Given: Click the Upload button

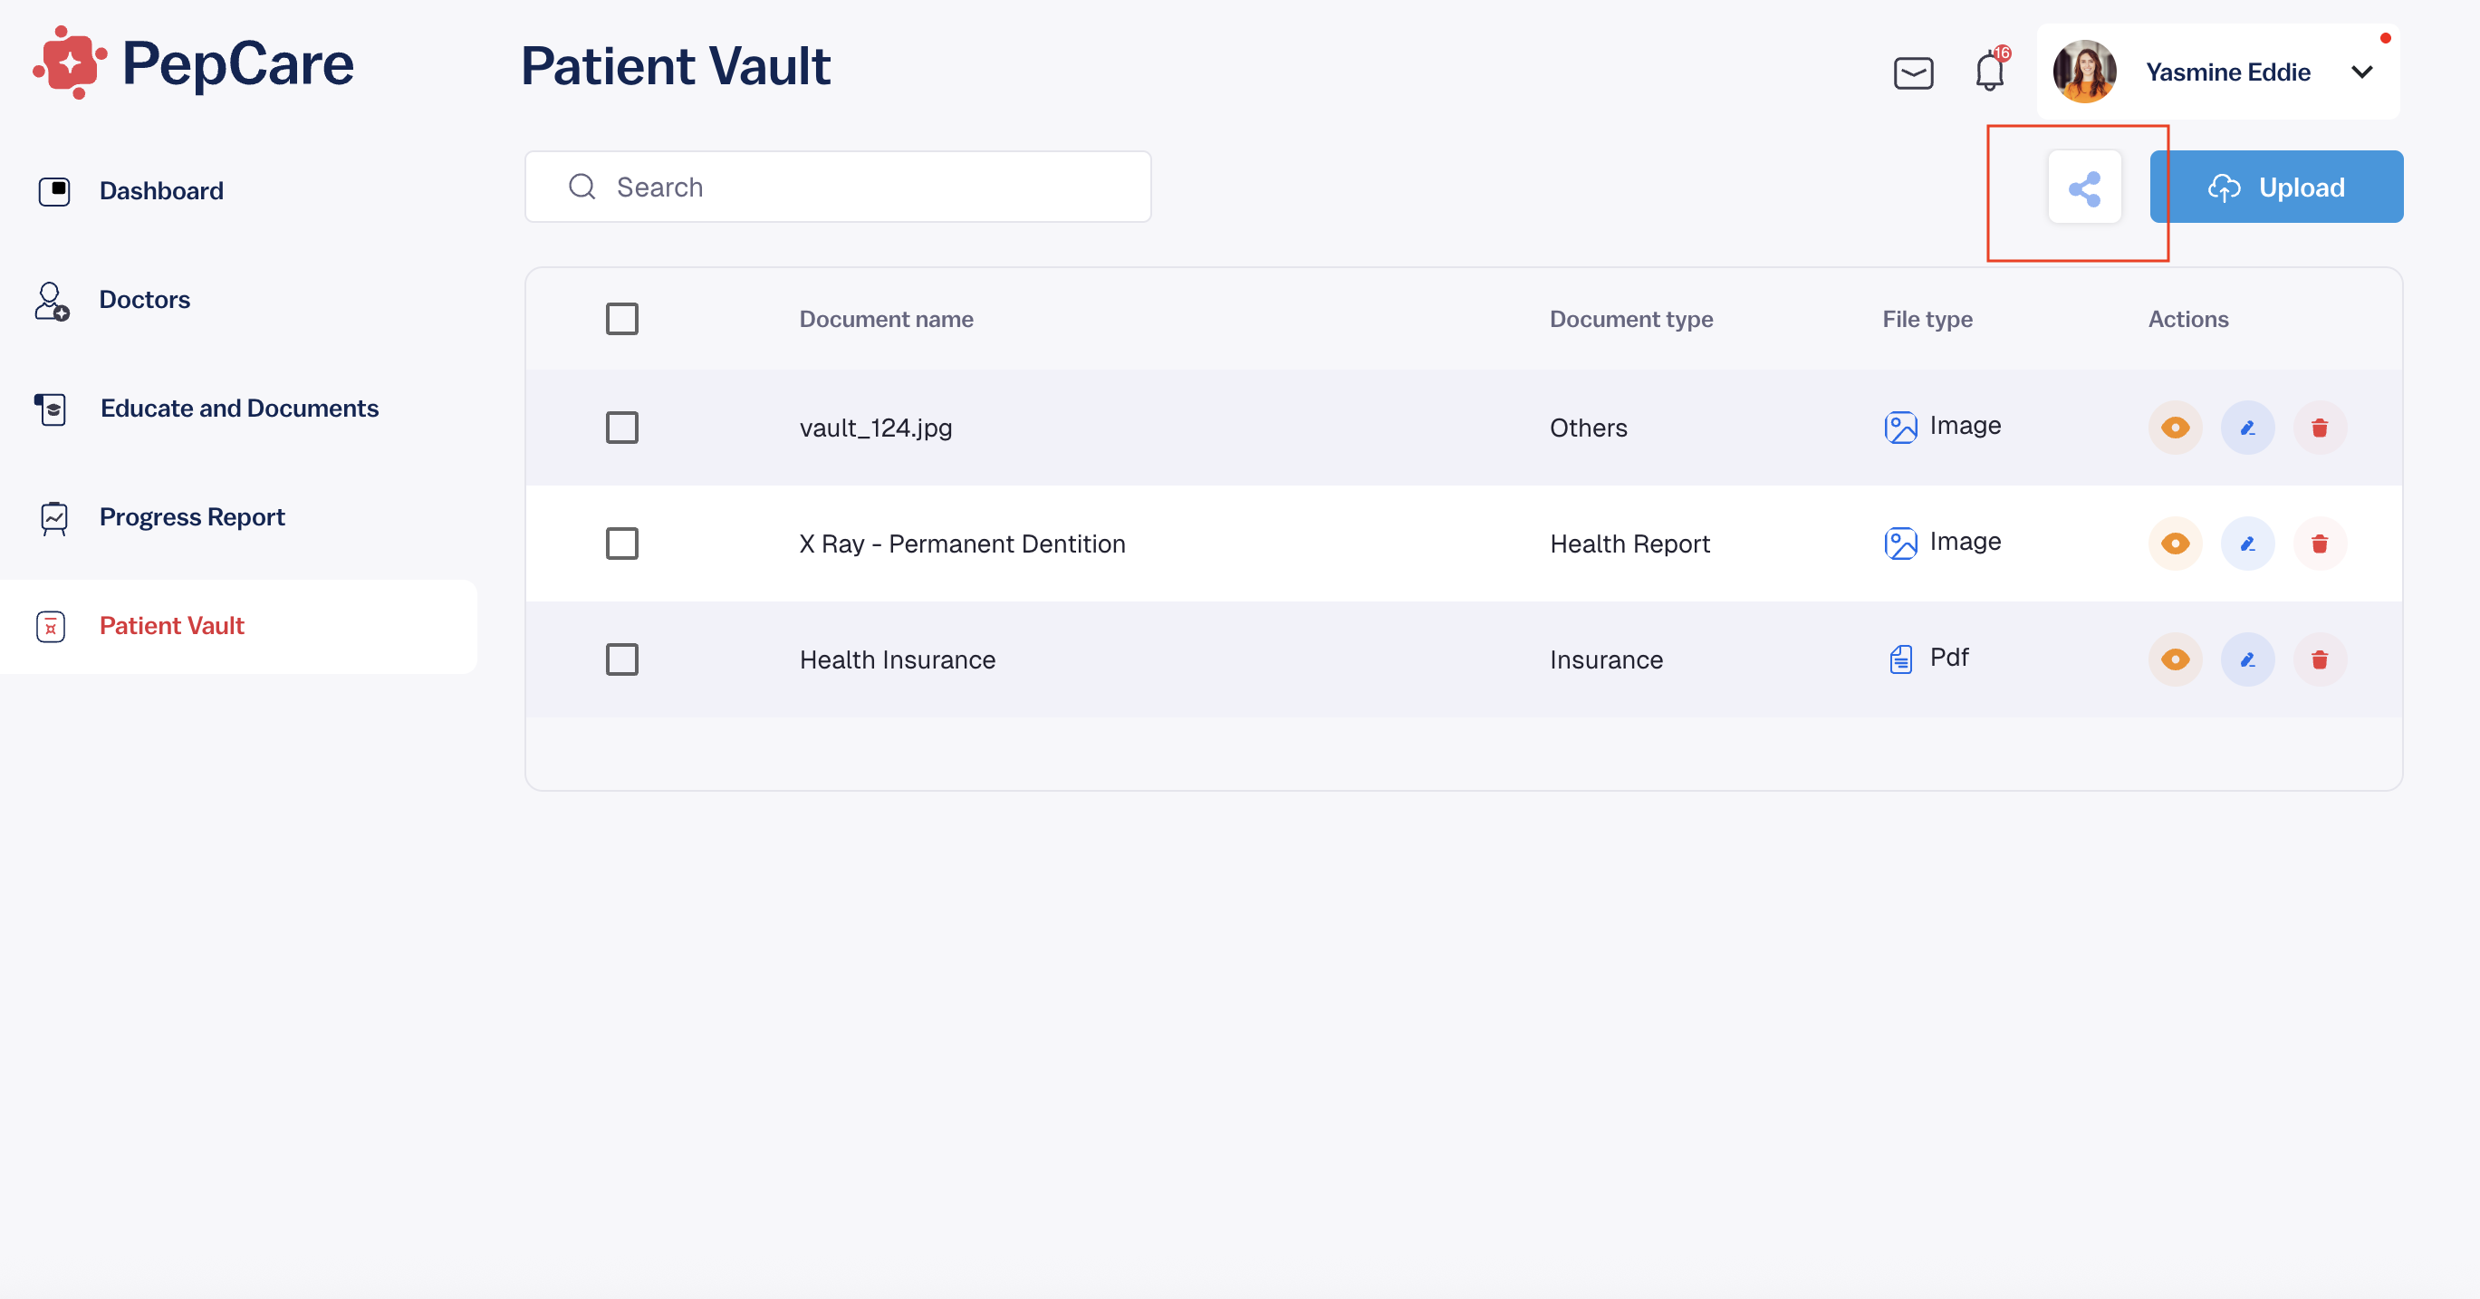Looking at the screenshot, I should (2276, 187).
